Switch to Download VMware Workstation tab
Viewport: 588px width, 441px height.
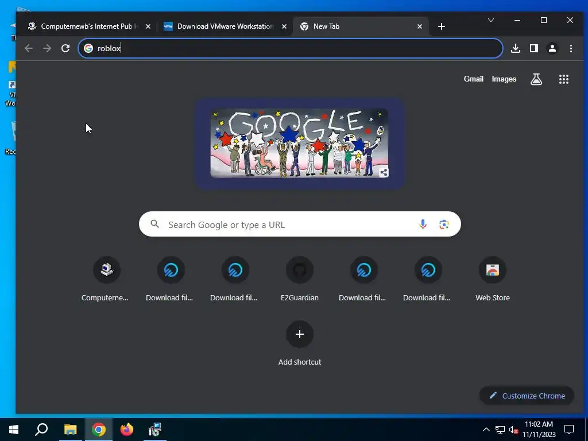pyautogui.click(x=225, y=26)
